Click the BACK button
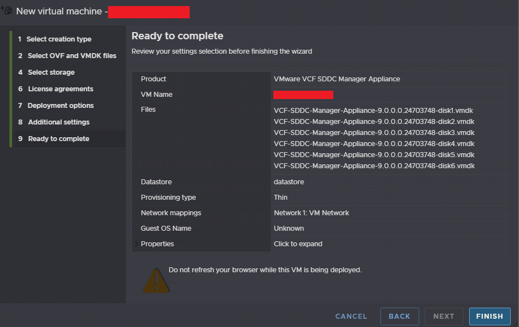Screen dimensions: 519x327 pos(400,316)
